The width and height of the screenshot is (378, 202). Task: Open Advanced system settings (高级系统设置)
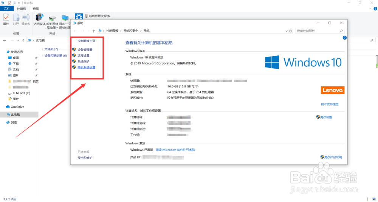pos(86,67)
